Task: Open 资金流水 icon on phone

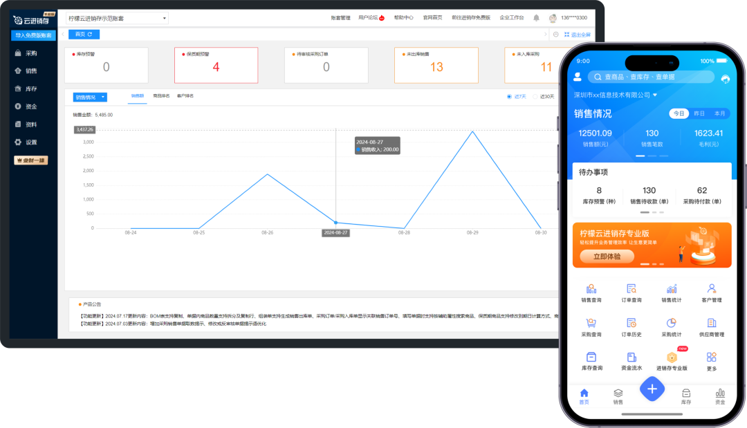Action: [631, 357]
